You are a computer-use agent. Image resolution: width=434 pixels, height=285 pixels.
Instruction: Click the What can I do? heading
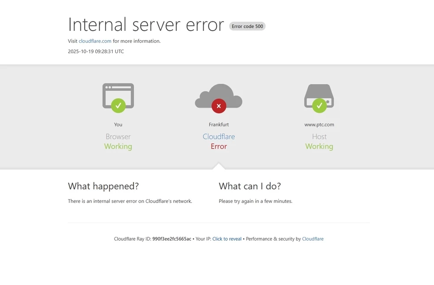point(250,186)
